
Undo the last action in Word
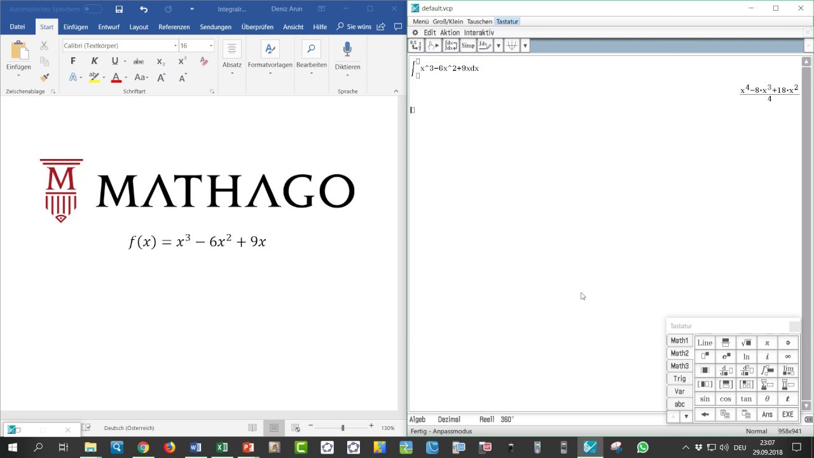(144, 9)
